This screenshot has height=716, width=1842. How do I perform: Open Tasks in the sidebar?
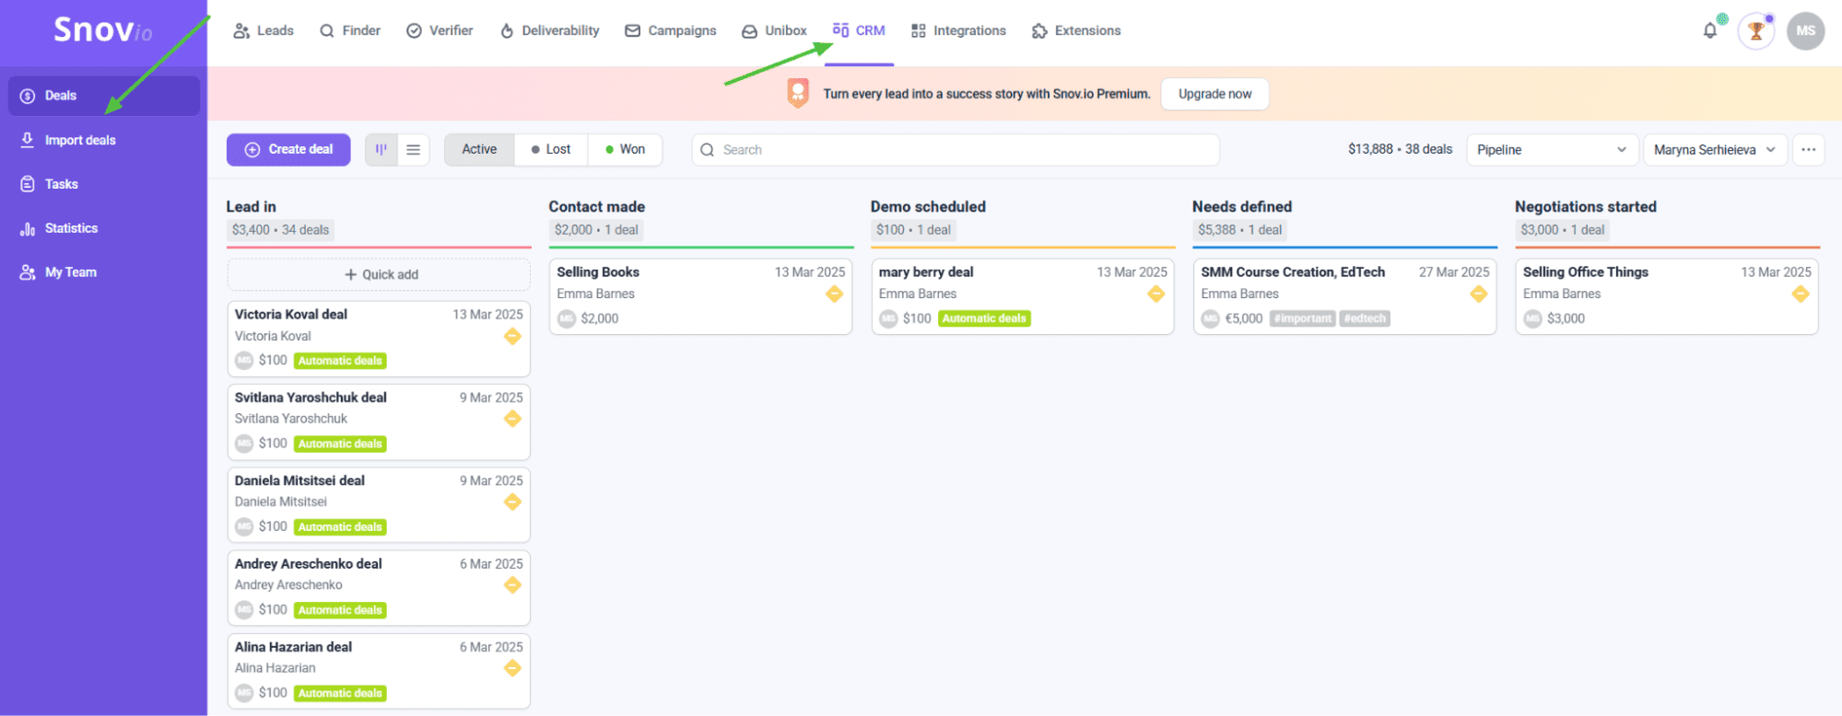coord(61,184)
